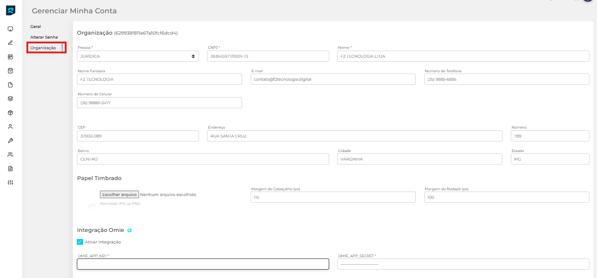Open the monitor/presentation icon in sidebar

coord(11,29)
